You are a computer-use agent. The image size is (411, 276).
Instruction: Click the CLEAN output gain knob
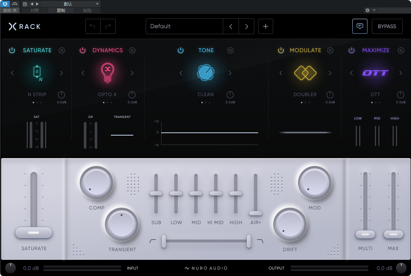[230, 95]
